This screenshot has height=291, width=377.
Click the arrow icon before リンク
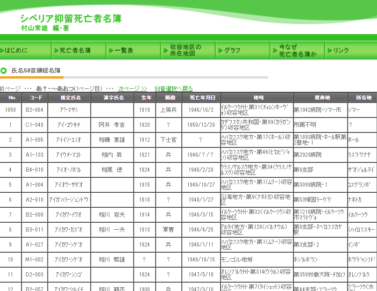coord(330,51)
